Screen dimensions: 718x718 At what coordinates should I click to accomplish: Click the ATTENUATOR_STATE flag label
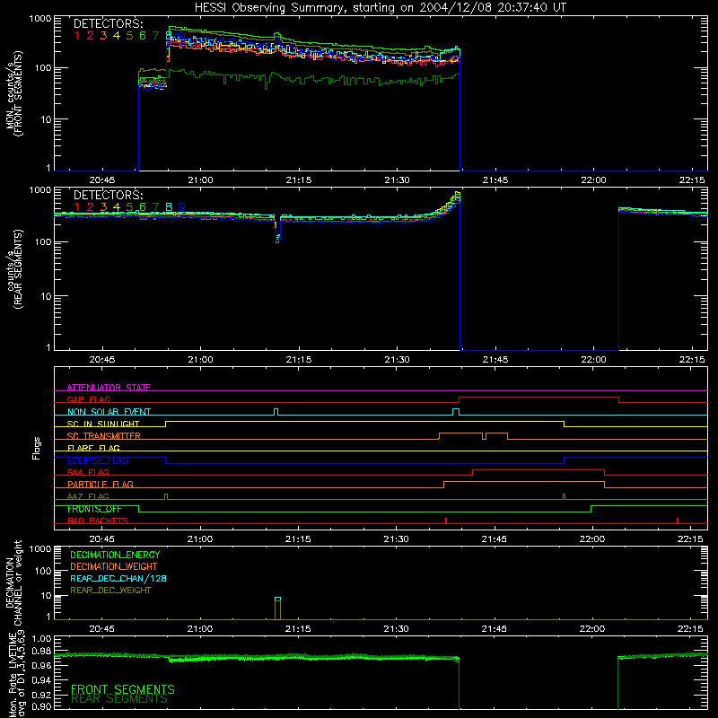pyautogui.click(x=109, y=388)
